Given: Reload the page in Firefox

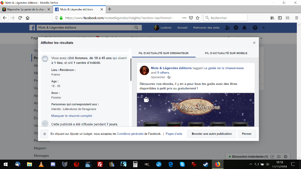Looking at the screenshot, I should pos(20,18).
